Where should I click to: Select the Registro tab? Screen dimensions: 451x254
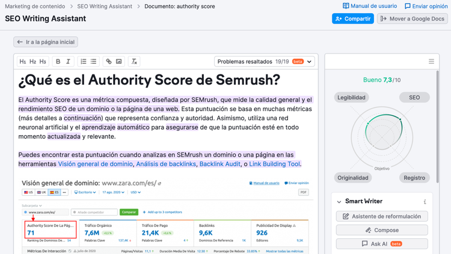pos(414,178)
